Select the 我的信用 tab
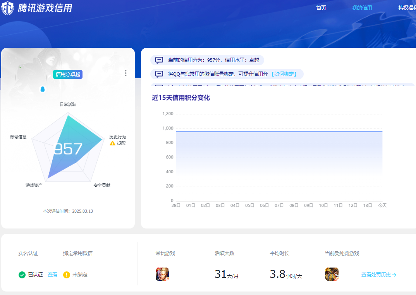This screenshot has height=295, width=416. [362, 8]
